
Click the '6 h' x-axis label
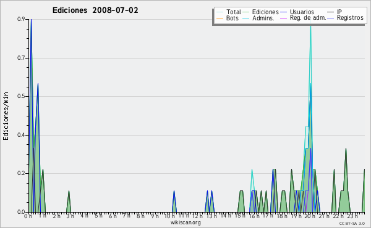coord(113,216)
